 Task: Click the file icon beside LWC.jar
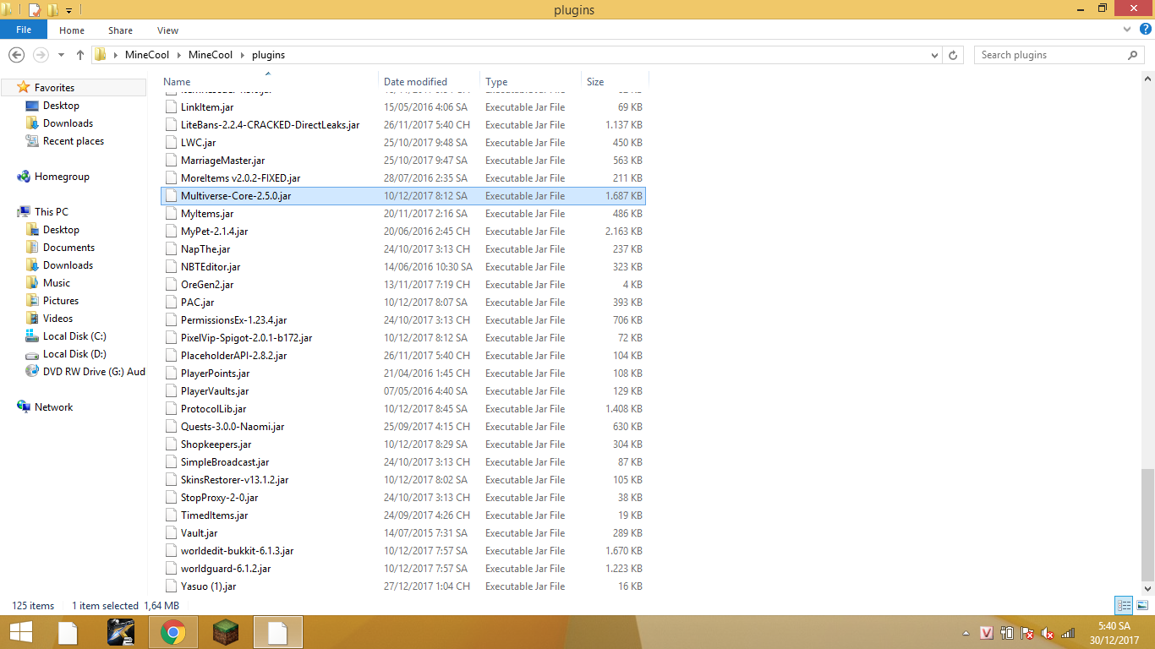click(x=171, y=143)
